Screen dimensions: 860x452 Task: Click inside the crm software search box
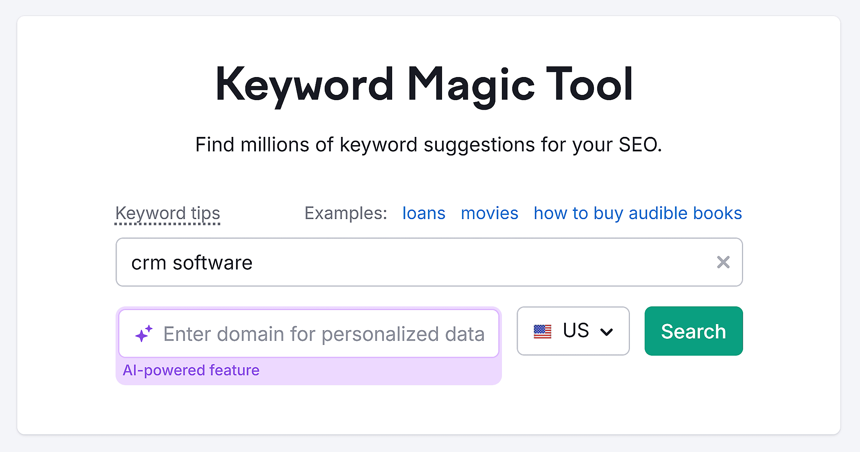(x=413, y=262)
